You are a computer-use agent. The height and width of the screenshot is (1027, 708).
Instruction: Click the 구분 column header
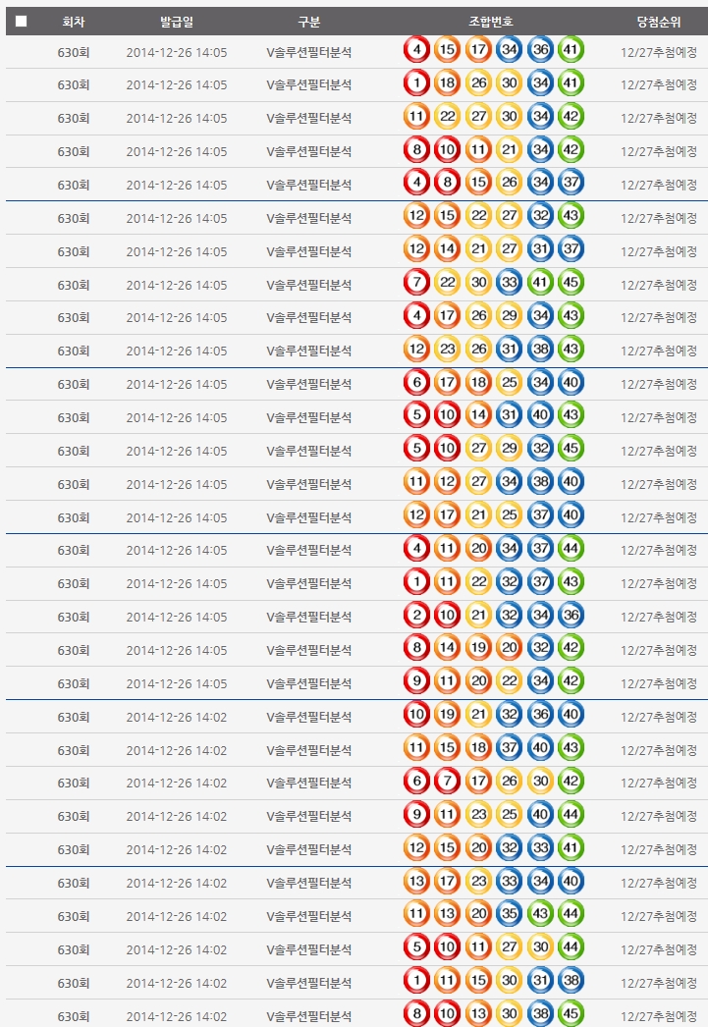click(308, 22)
